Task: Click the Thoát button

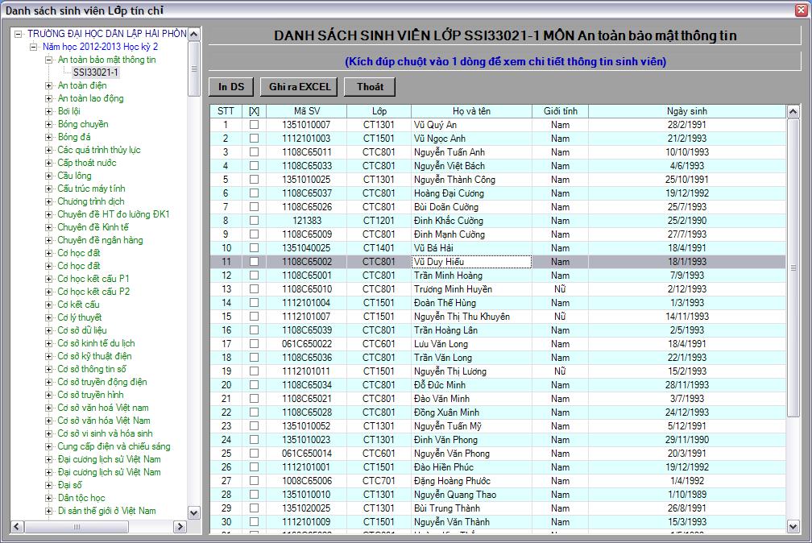Action: coord(369,87)
